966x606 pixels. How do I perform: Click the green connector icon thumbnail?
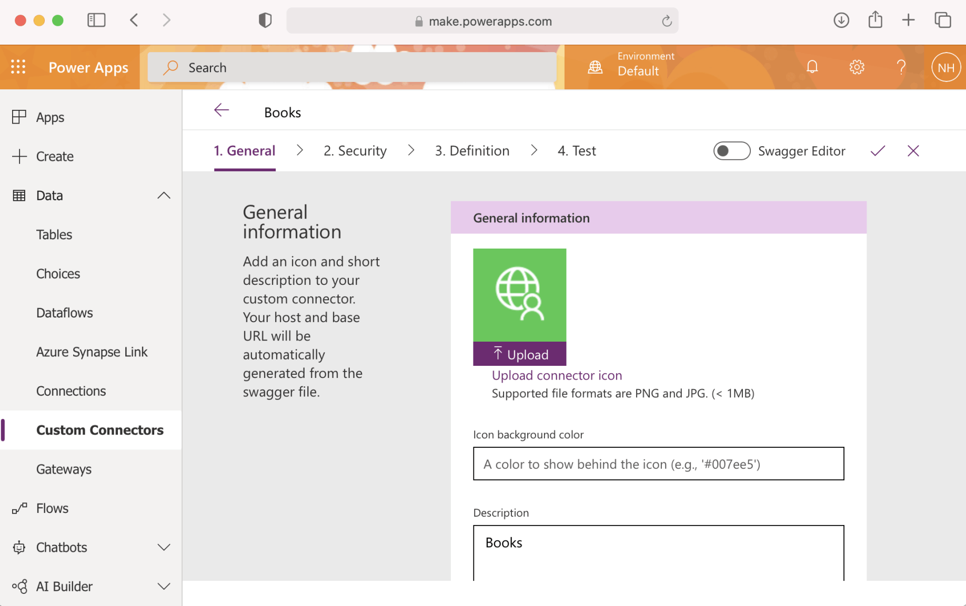[x=519, y=295]
